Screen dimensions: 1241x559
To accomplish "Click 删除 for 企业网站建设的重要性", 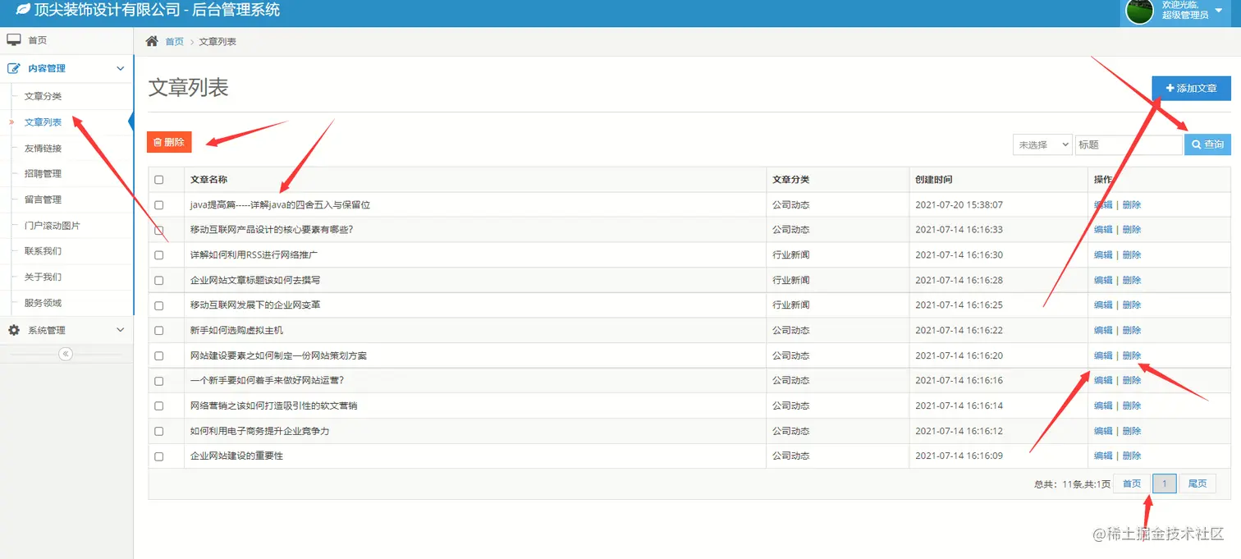I will coord(1132,456).
